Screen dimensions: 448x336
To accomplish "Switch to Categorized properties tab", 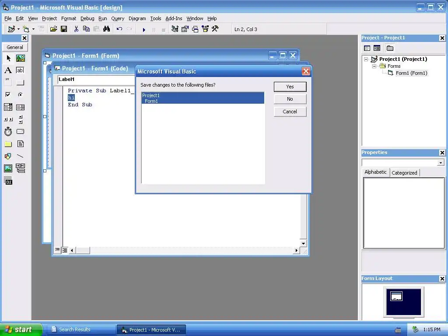I will click(x=404, y=172).
